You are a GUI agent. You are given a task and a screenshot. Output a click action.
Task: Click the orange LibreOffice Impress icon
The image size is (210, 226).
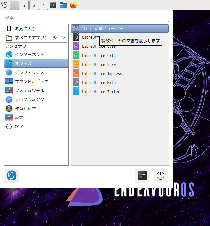pyautogui.click(x=76, y=73)
